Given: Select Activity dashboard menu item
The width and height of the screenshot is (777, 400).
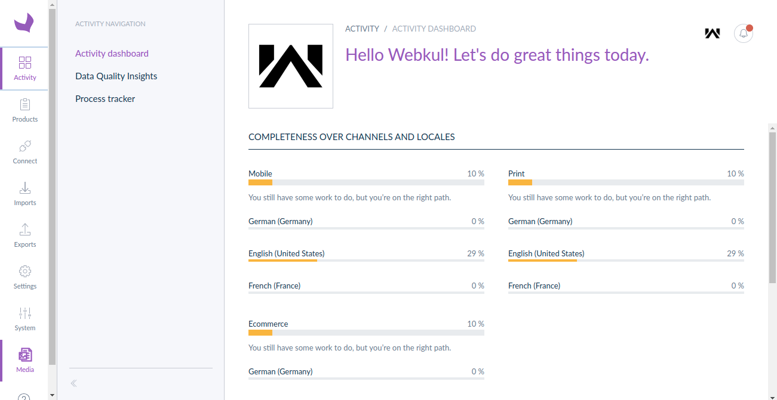Looking at the screenshot, I should coord(112,54).
